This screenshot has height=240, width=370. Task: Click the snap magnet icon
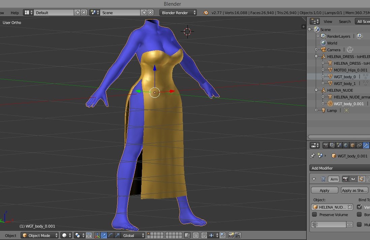[x=204, y=235]
